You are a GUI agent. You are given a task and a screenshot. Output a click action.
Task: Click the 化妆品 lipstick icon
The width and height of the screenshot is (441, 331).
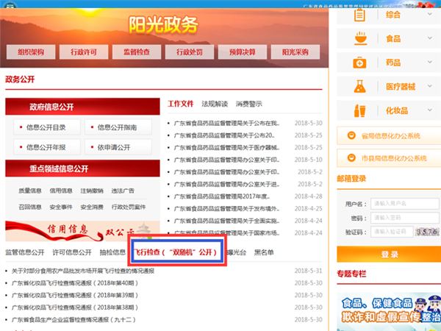point(359,112)
